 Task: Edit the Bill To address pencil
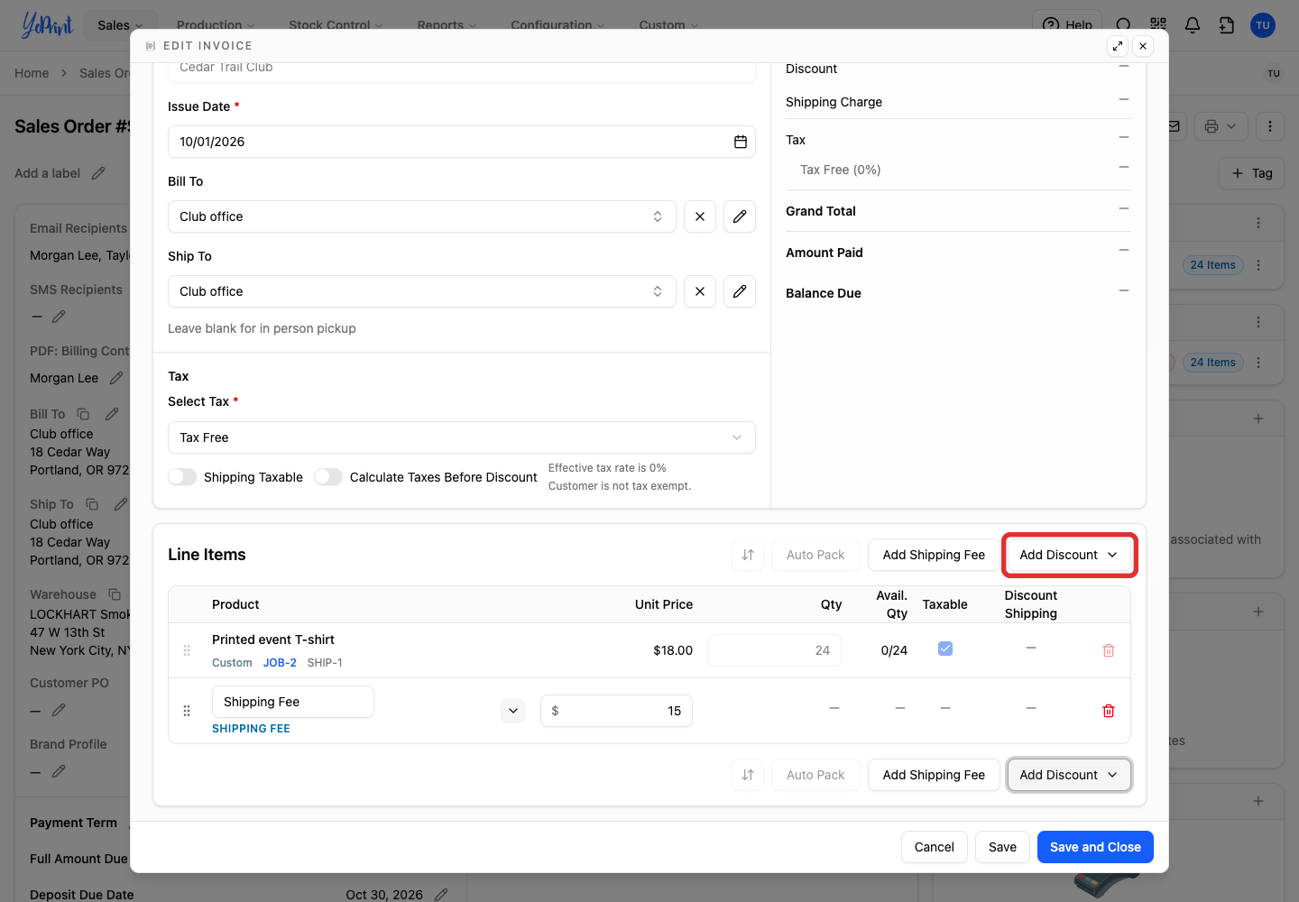pos(740,216)
